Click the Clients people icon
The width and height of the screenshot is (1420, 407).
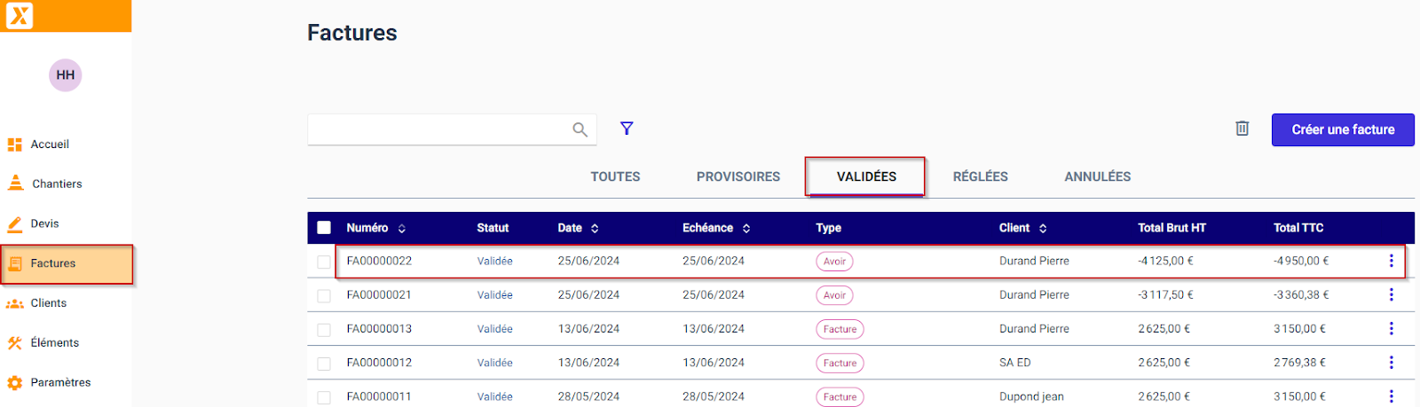point(15,303)
